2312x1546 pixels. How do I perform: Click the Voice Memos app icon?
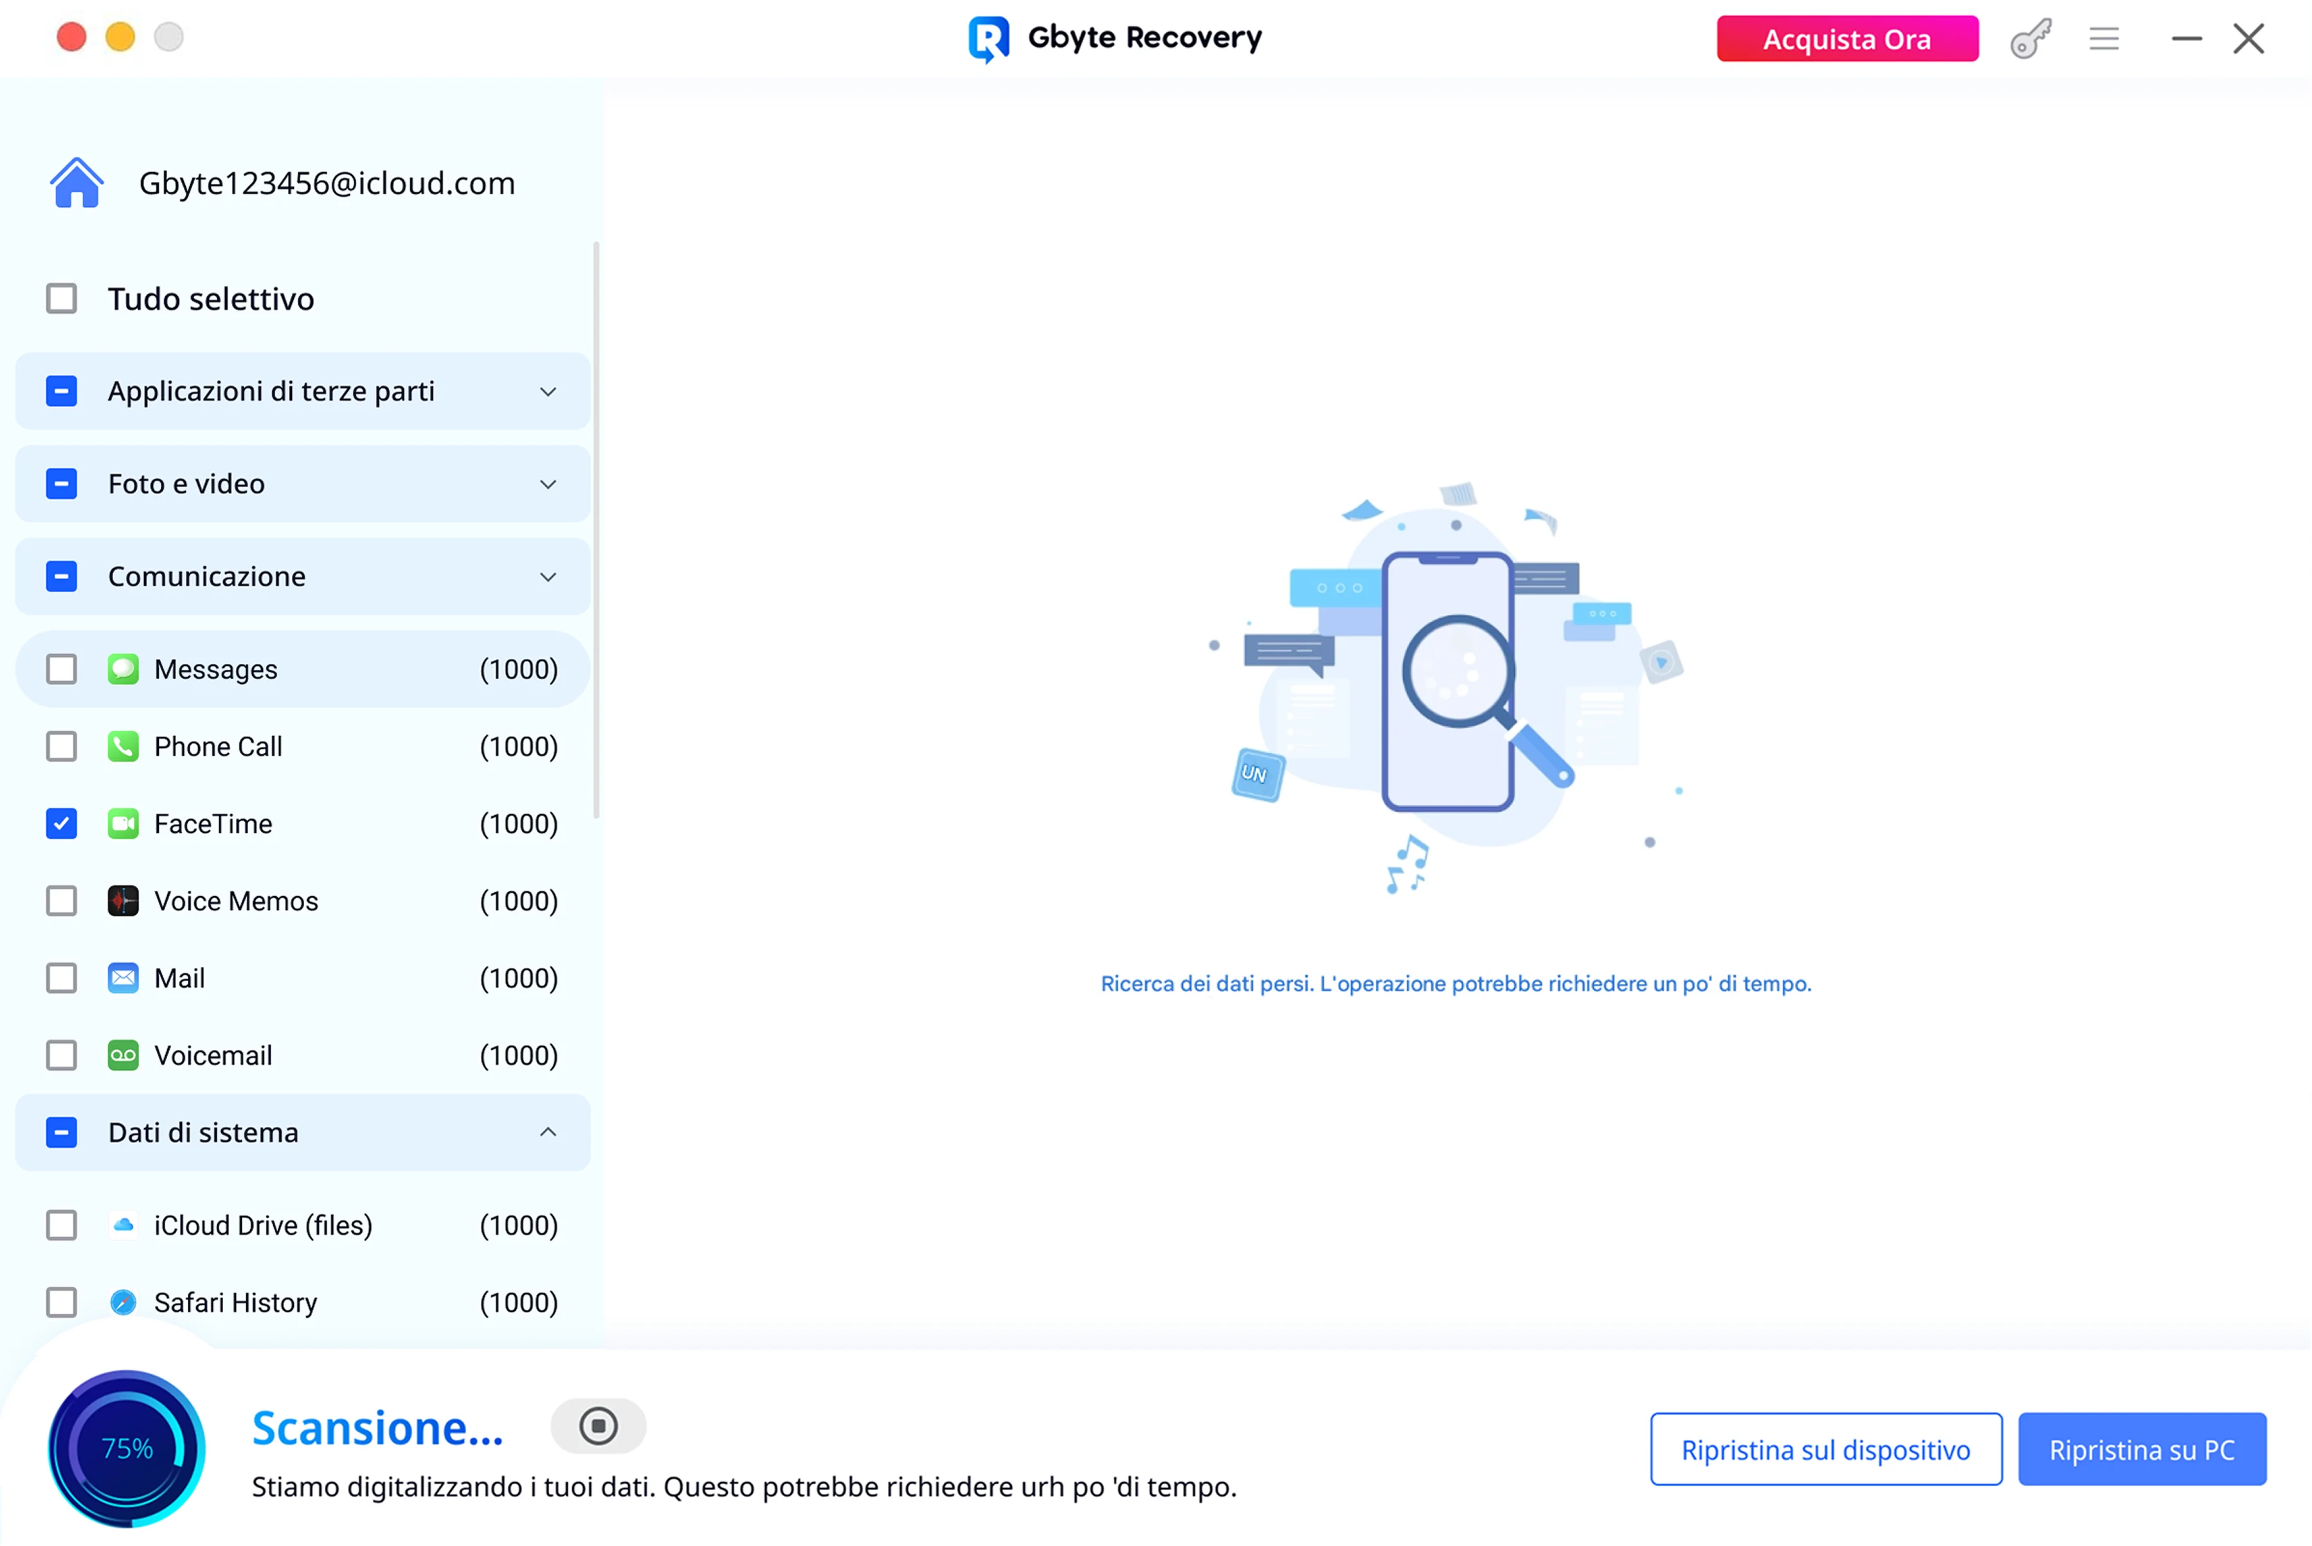pos(123,901)
